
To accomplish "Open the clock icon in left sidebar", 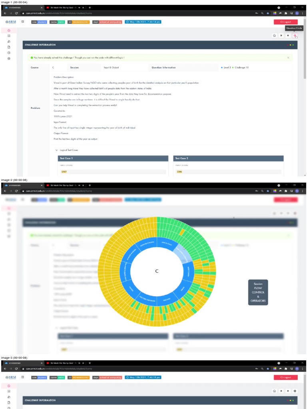I will click(9, 53).
